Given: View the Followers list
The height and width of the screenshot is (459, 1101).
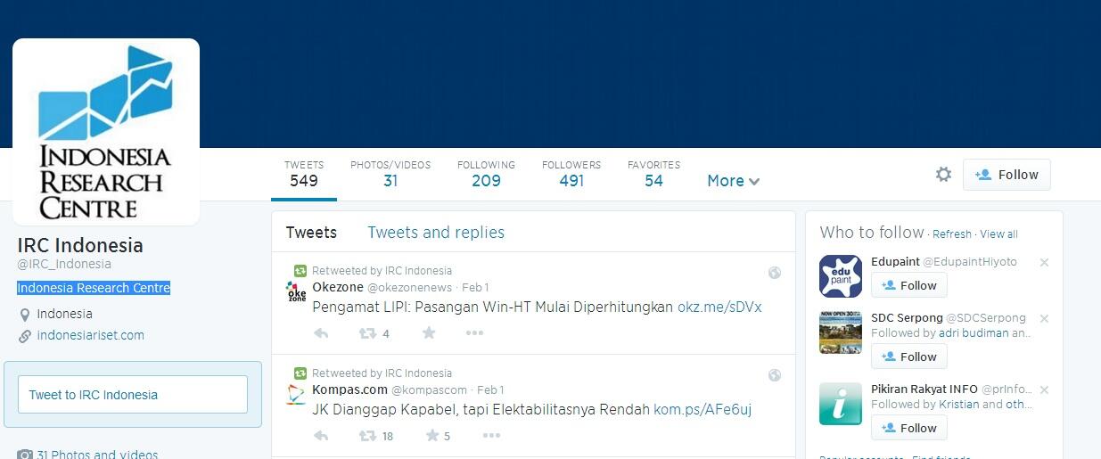Looking at the screenshot, I should coord(571,175).
